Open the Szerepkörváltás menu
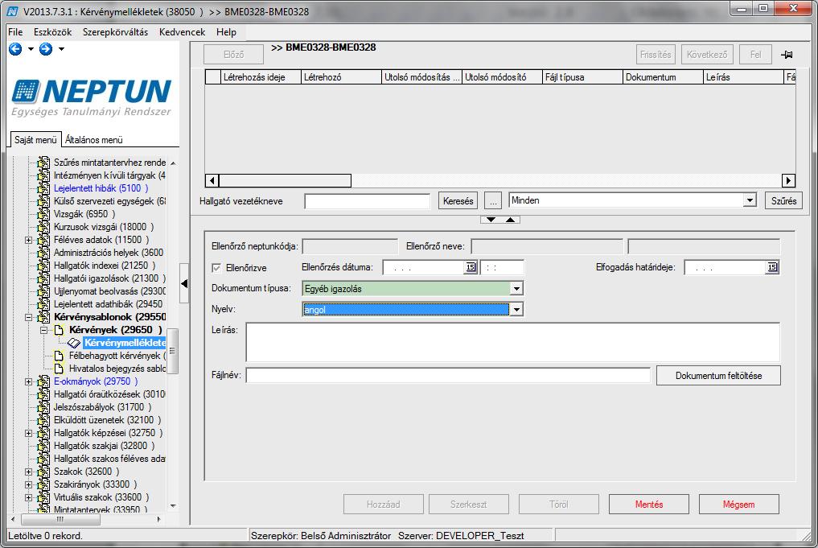Image resolution: width=818 pixels, height=548 pixels. pyautogui.click(x=115, y=32)
